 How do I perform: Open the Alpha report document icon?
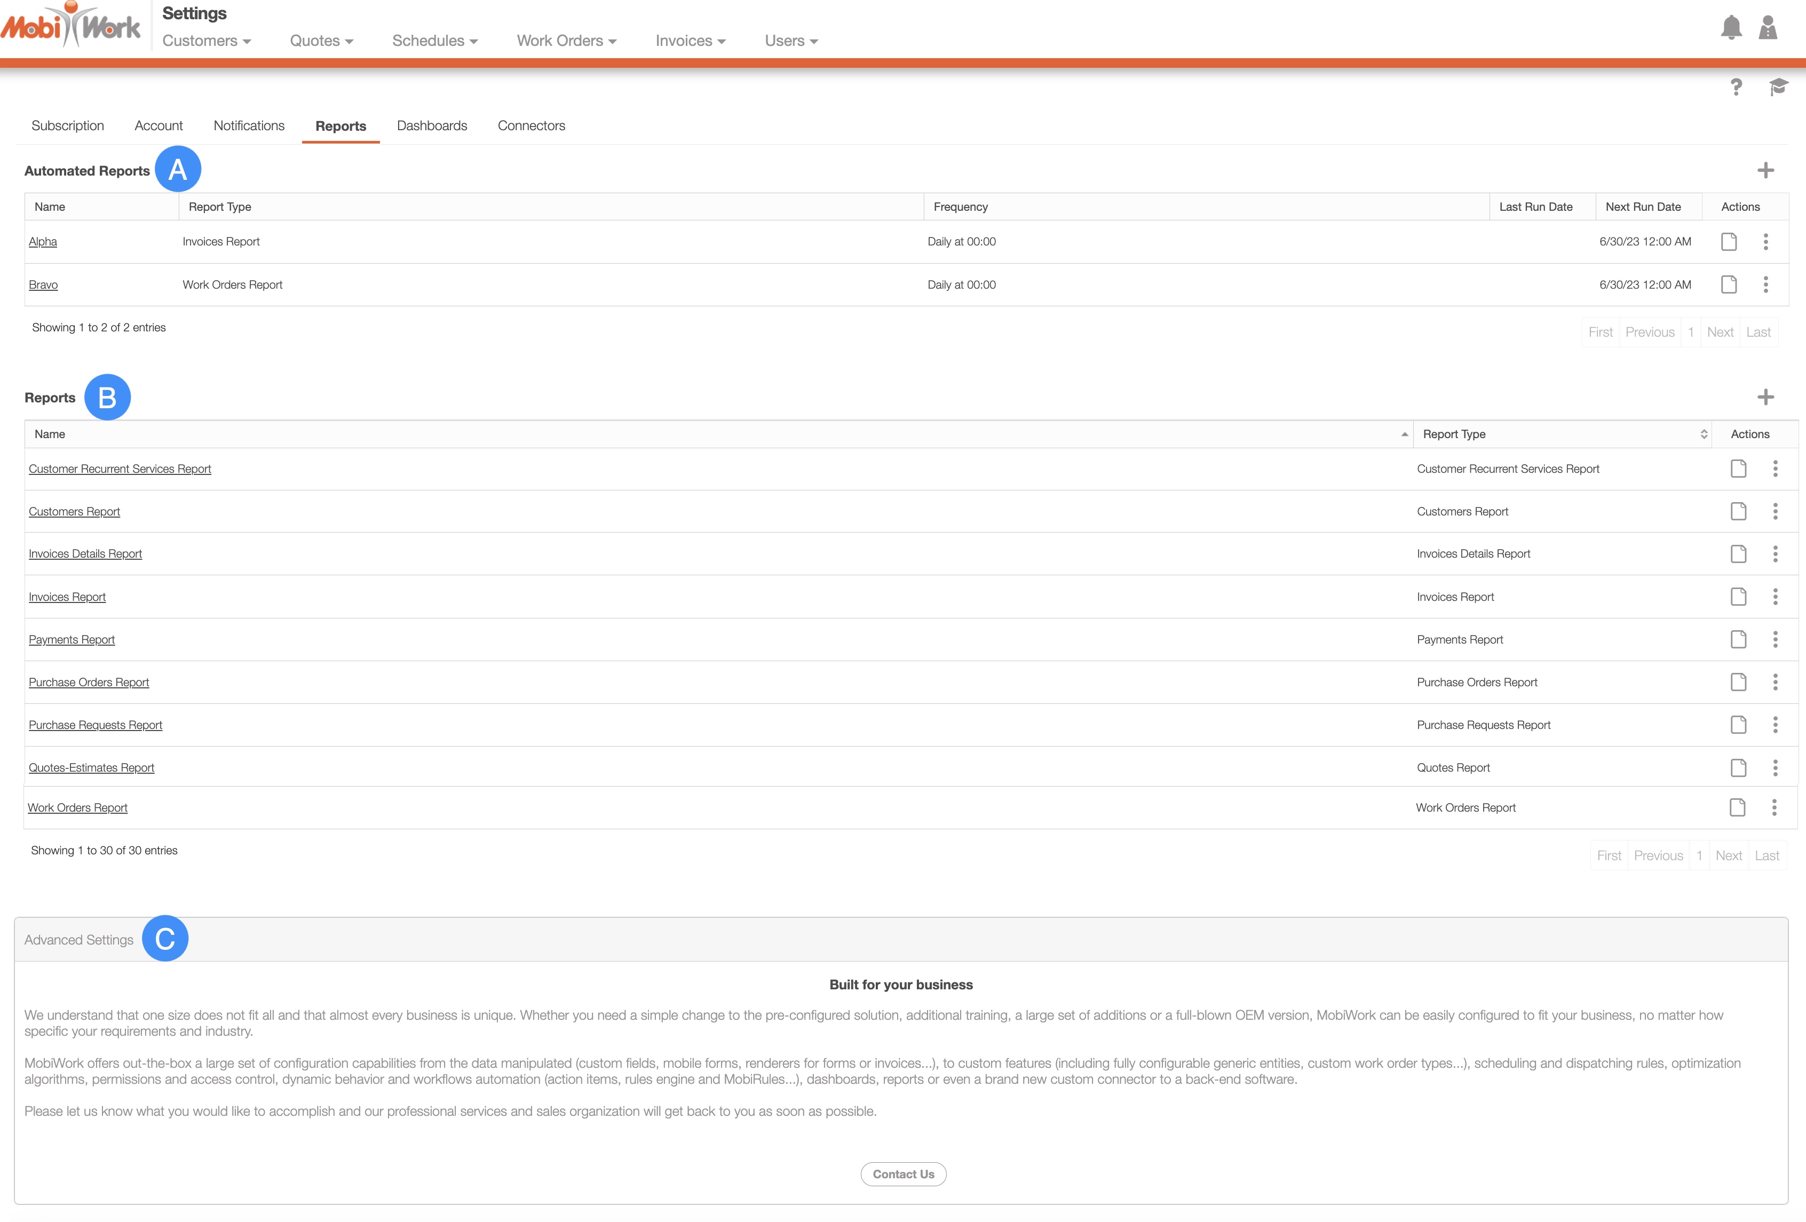click(x=1729, y=242)
